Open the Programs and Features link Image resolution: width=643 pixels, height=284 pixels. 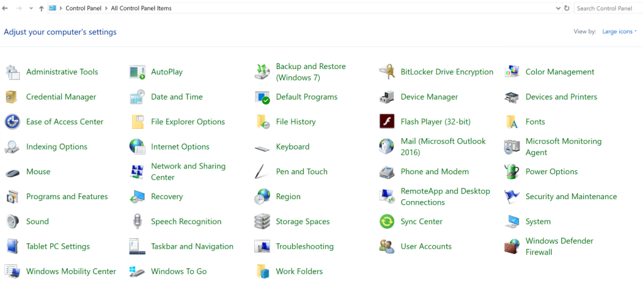pyautogui.click(x=67, y=197)
